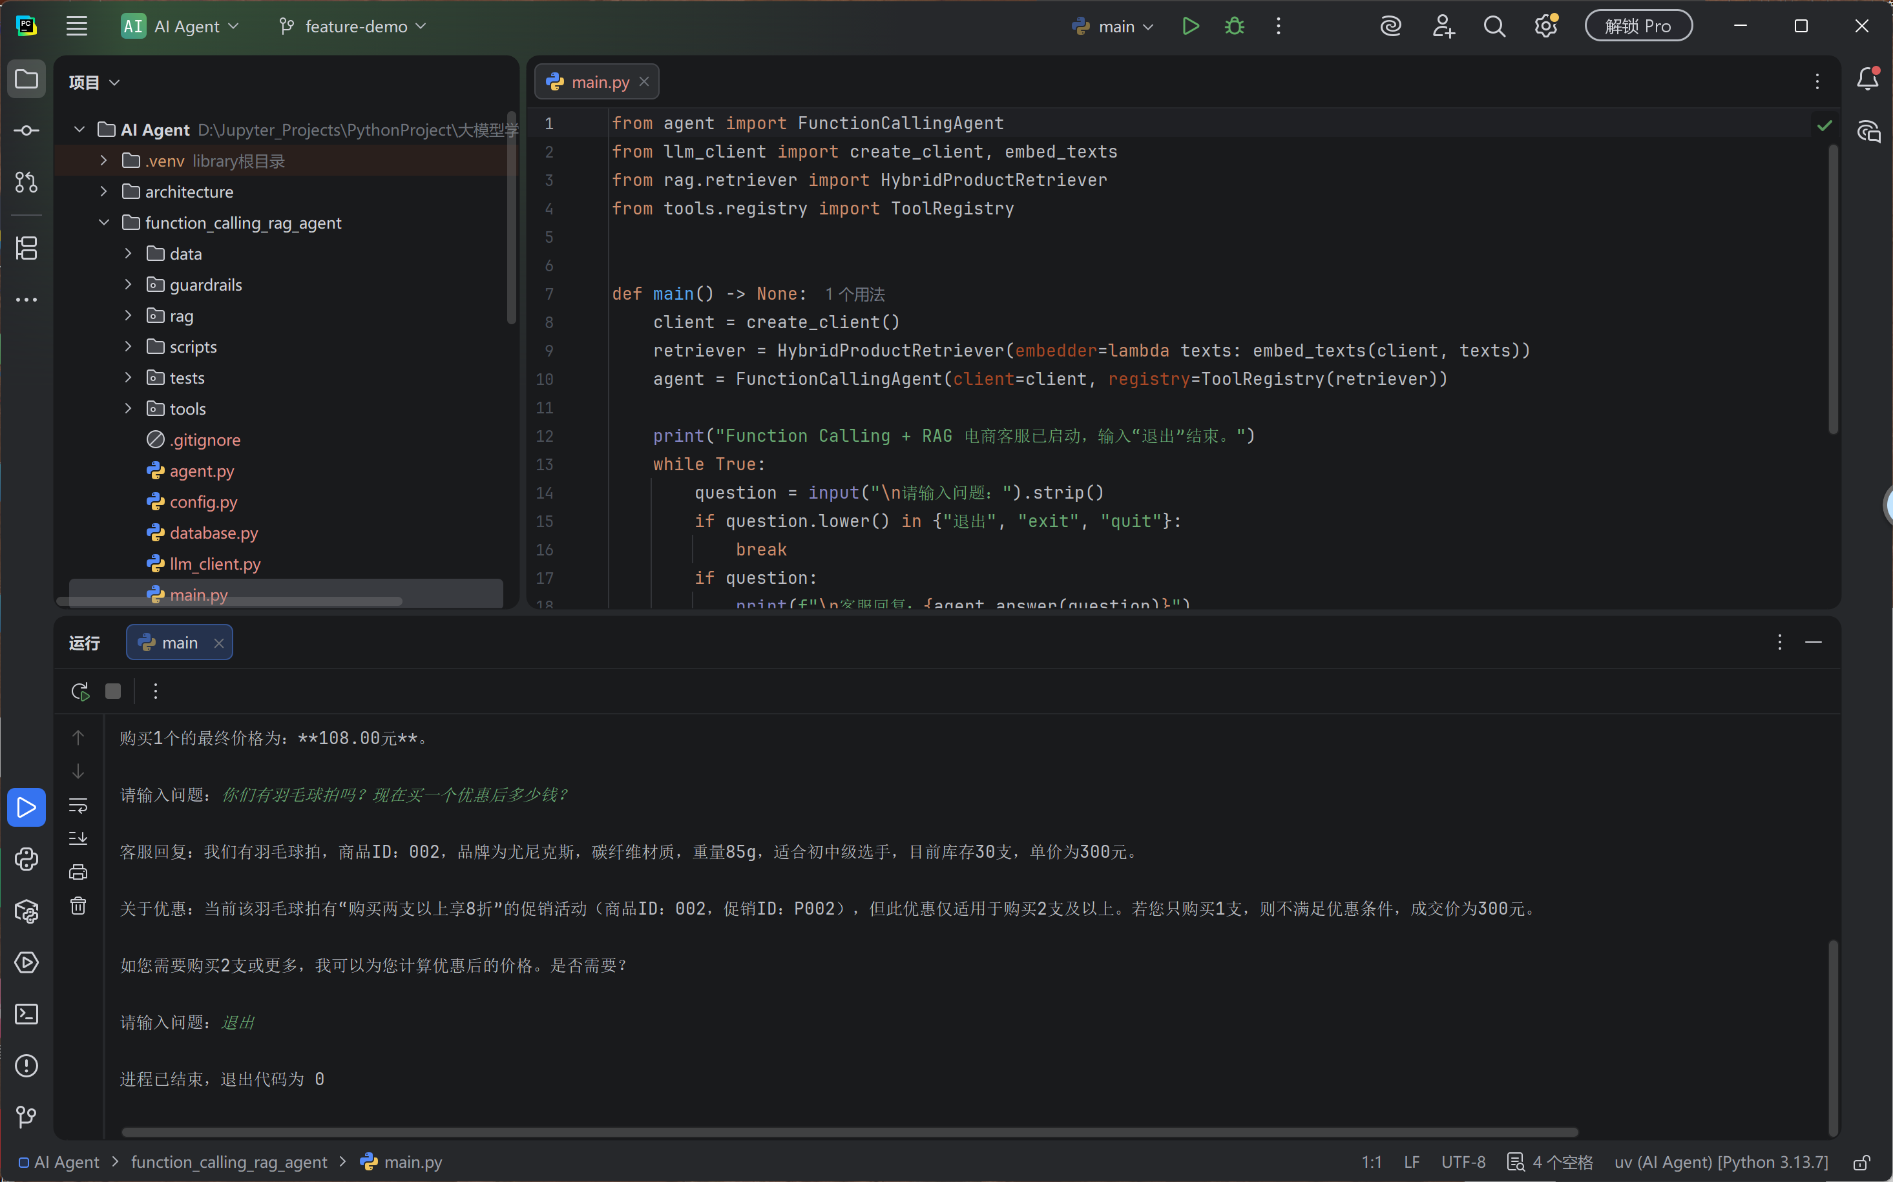Open Run toolbar more options

point(156,691)
